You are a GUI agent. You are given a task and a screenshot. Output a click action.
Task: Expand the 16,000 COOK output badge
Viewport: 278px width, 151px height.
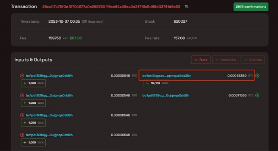(156, 83)
